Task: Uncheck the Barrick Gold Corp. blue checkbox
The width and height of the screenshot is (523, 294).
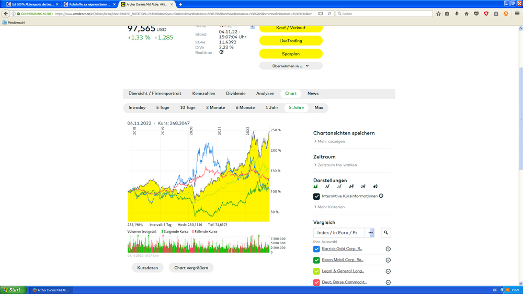Action: (x=316, y=249)
